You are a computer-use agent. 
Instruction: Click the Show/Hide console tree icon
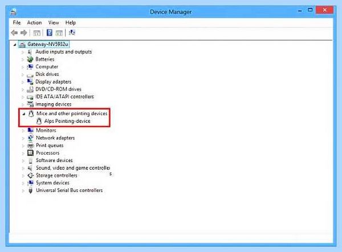pyautogui.click(x=36, y=33)
